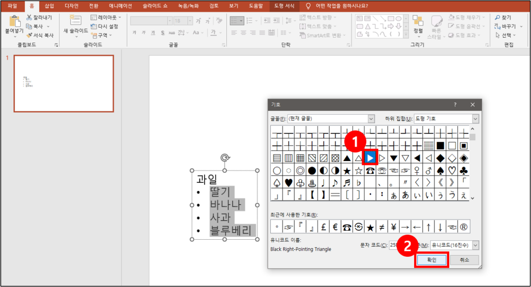Click the Cut (잘라내기) scissors icon
Screen dimensions: 531x287
pos(29,18)
